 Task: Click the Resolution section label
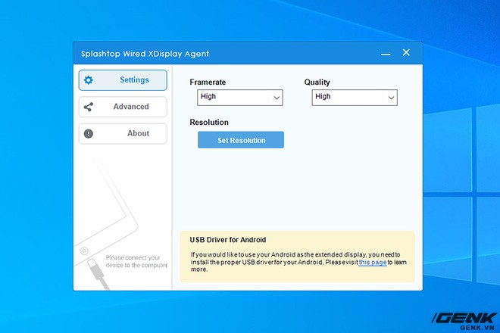(209, 122)
